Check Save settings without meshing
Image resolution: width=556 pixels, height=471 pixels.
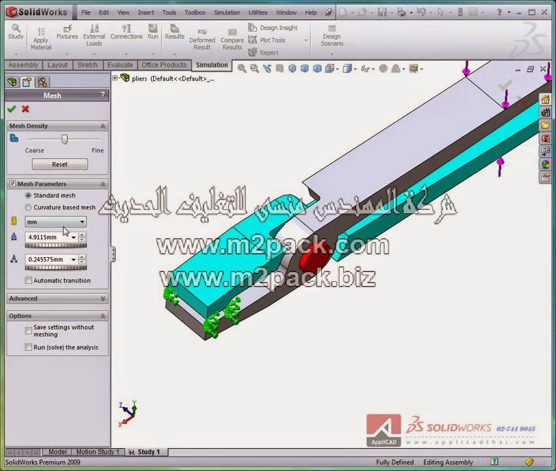[28, 330]
